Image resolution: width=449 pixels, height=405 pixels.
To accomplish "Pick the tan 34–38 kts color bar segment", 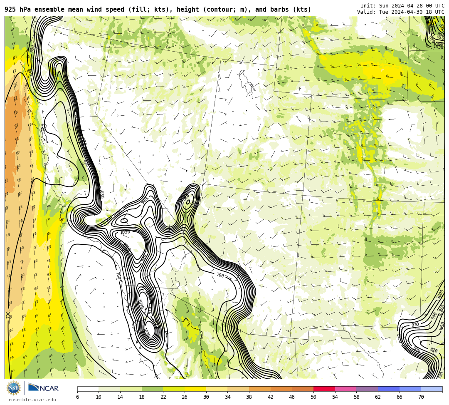I will (238, 389).
